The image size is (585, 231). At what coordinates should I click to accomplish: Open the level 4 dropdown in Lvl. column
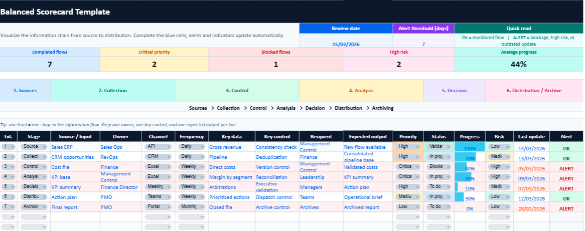9,177
